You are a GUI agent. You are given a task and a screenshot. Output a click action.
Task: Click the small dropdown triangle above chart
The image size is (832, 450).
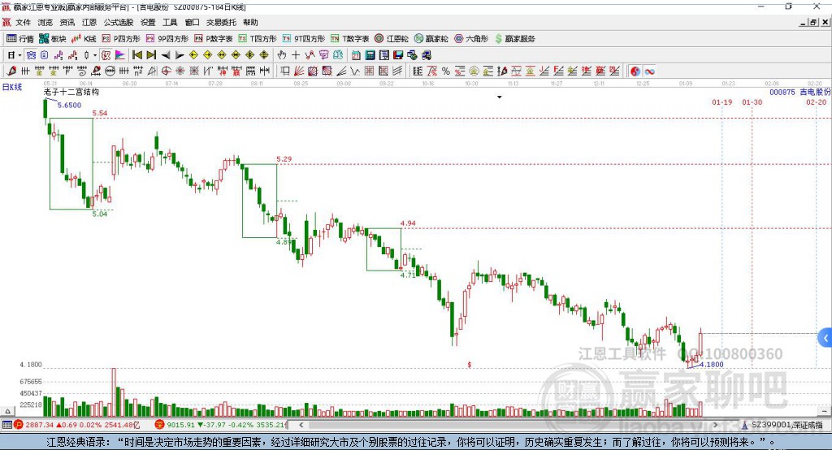click(x=500, y=97)
